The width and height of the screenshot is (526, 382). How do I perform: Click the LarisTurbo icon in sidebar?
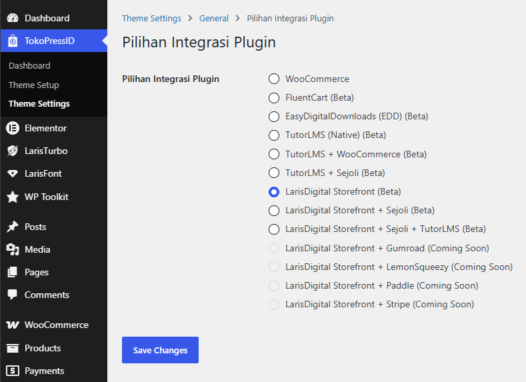(x=13, y=151)
